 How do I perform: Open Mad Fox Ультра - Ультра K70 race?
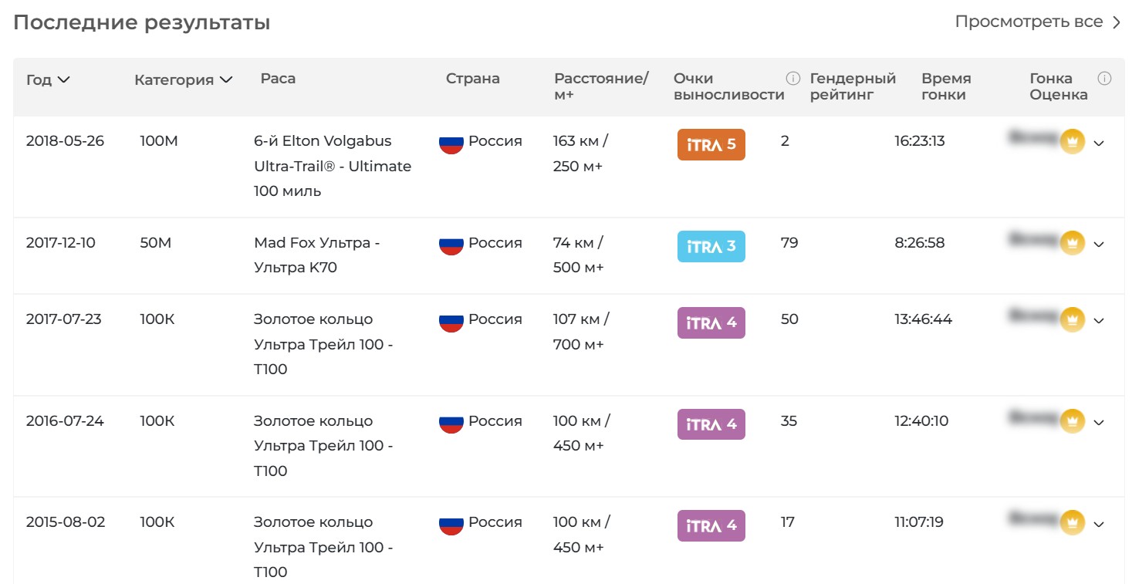pos(317,255)
